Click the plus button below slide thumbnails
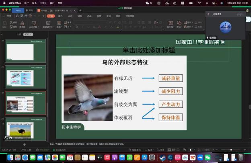Viewport: 251px width, 163px height. [24, 144]
